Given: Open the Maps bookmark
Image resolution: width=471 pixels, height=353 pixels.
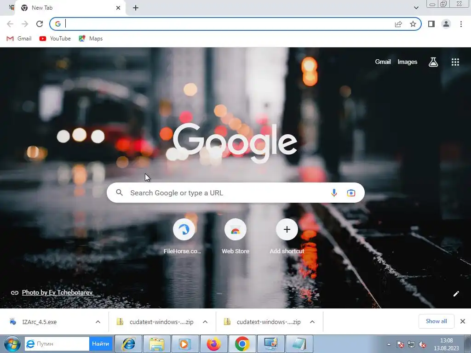Looking at the screenshot, I should coord(91,39).
